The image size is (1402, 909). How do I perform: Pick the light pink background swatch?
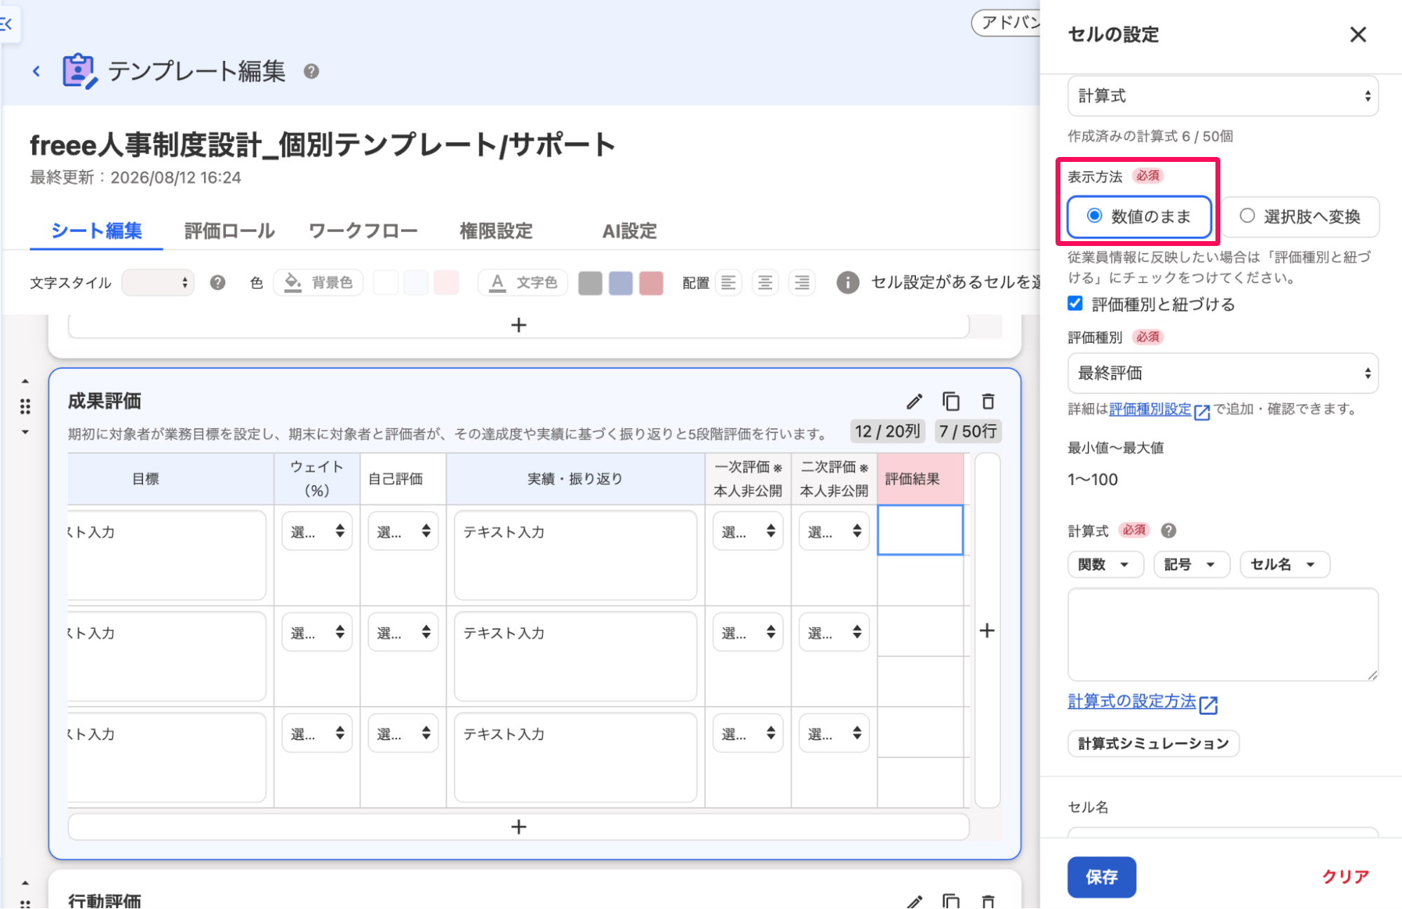pos(446,282)
